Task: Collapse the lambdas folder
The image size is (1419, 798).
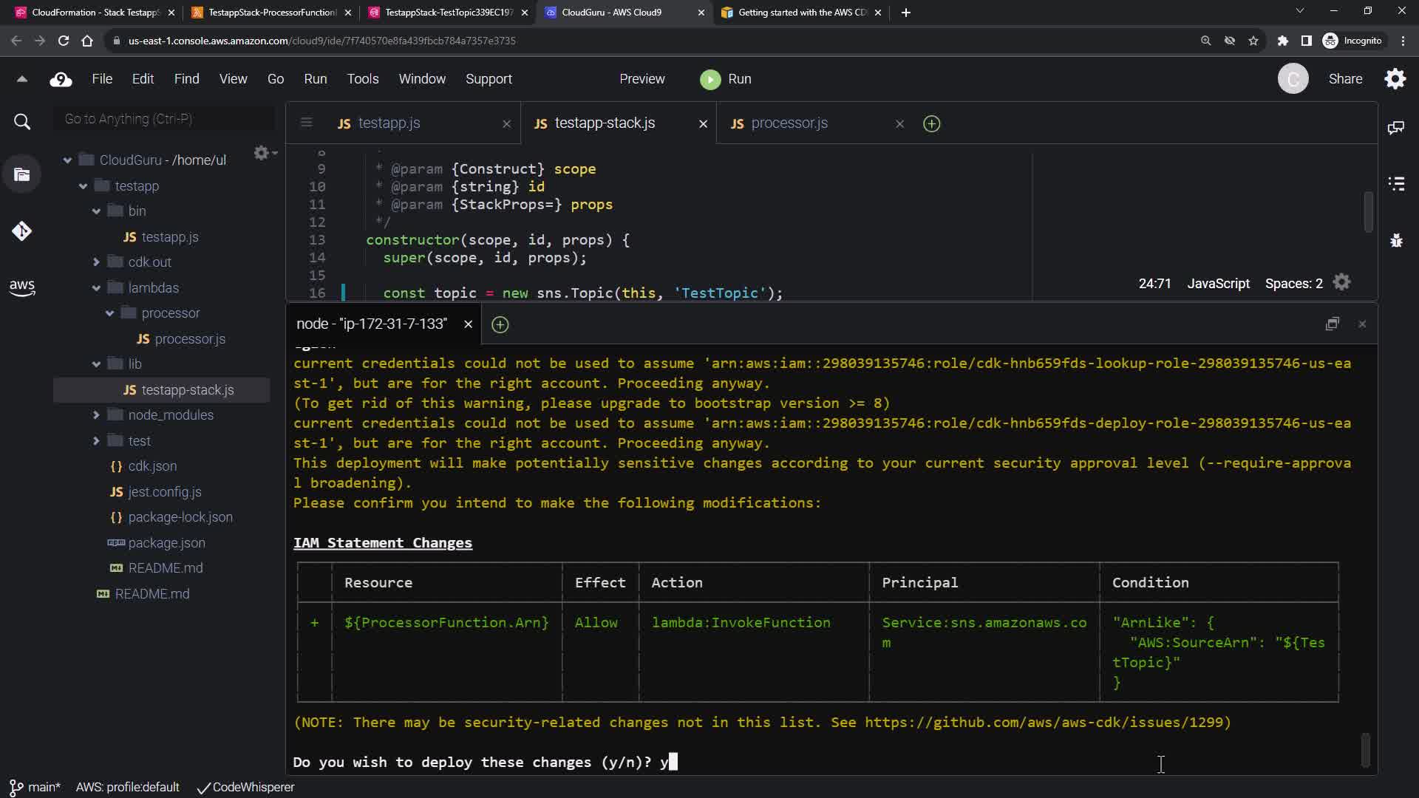Action: (96, 288)
